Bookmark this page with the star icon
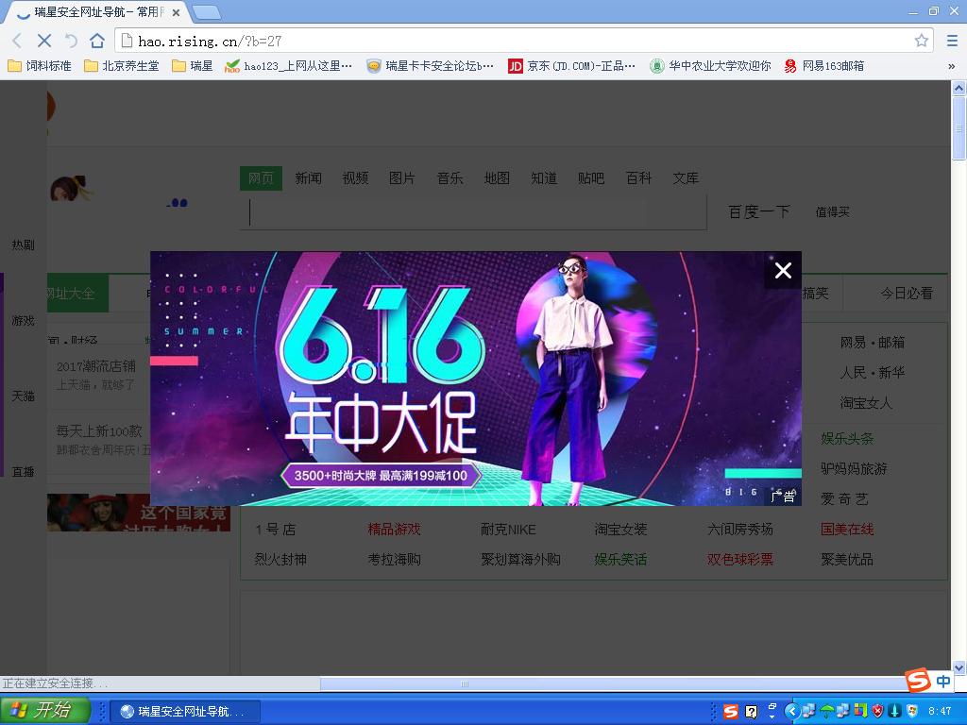The image size is (967, 725). [922, 41]
